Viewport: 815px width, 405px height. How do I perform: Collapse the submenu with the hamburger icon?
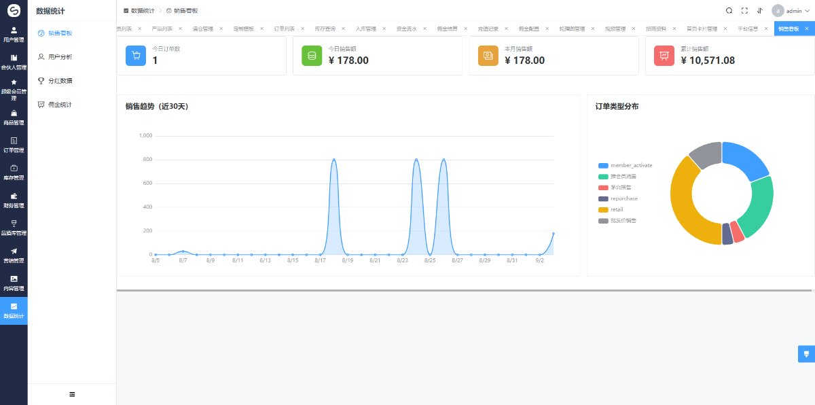coord(72,394)
